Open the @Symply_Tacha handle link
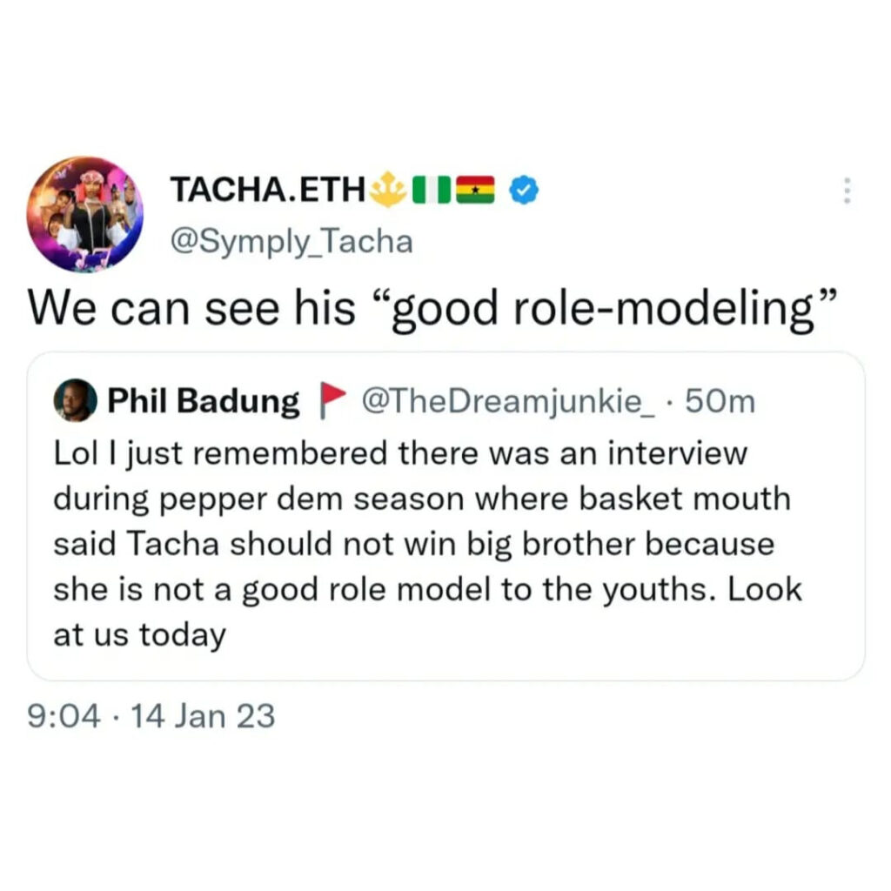Viewport: 891px width, 891px height. [291, 241]
